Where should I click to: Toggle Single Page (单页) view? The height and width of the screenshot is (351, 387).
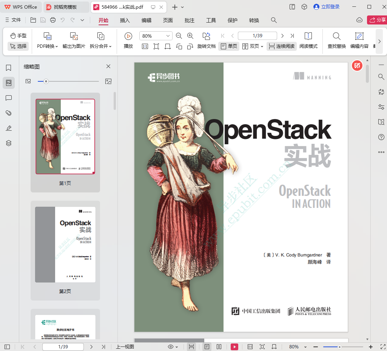[x=229, y=46]
